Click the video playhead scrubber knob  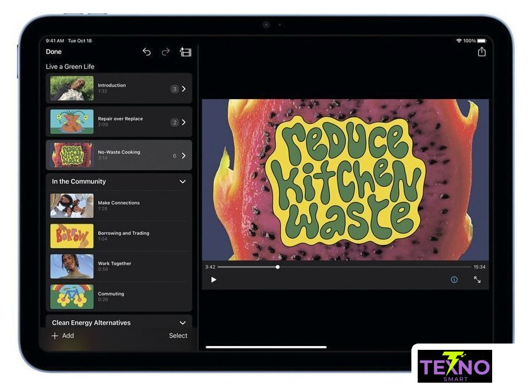[x=278, y=267]
